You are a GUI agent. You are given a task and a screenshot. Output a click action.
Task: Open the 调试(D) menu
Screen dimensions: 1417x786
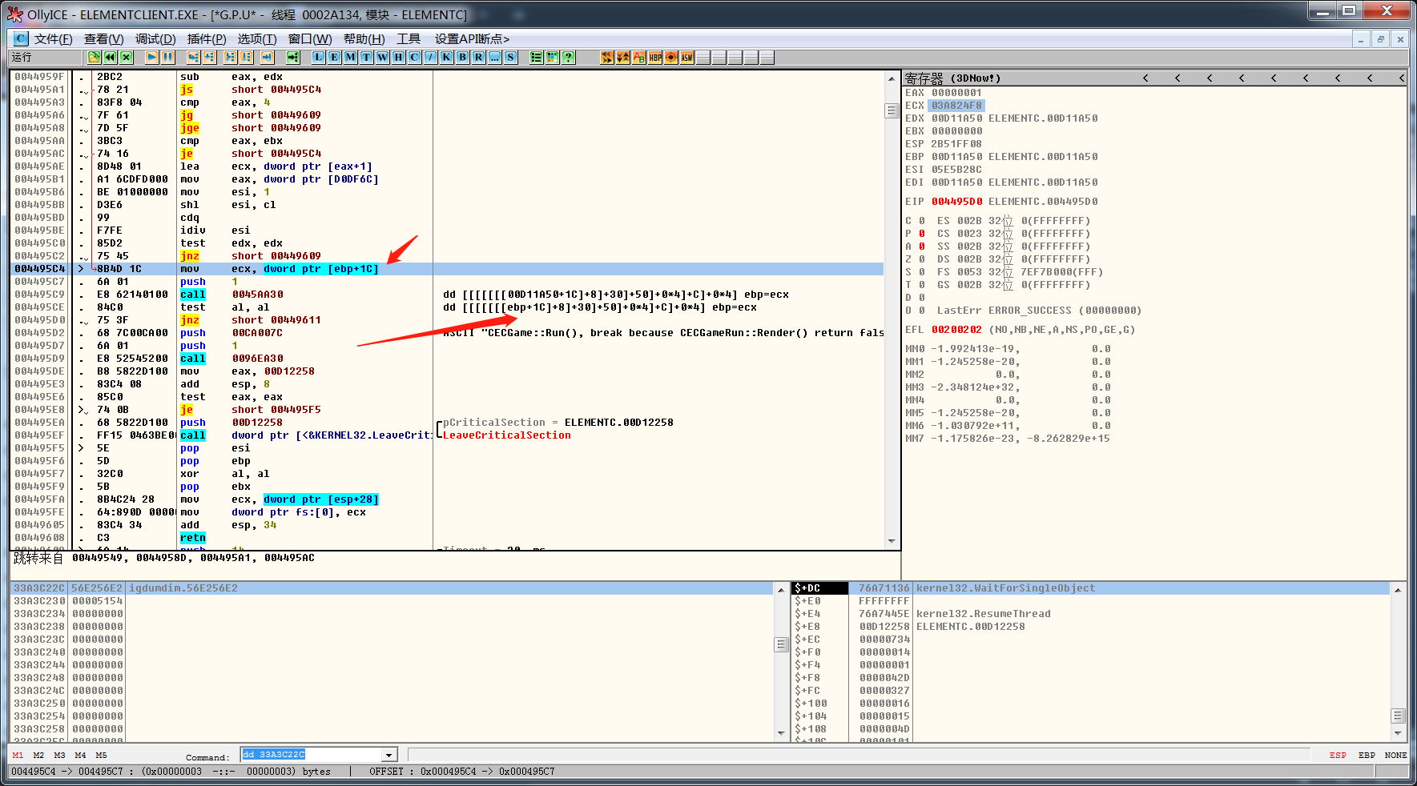[x=155, y=38]
